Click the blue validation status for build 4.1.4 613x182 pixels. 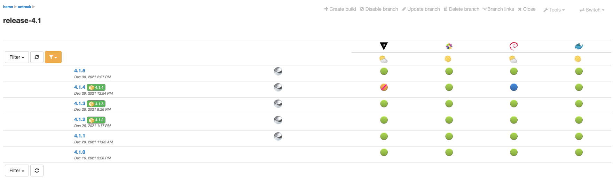tap(514, 87)
